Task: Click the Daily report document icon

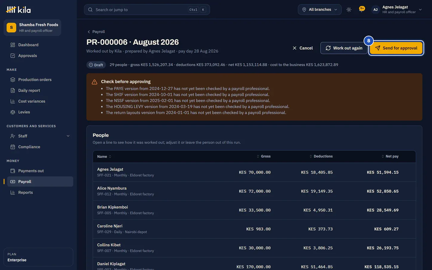Action: click(x=13, y=90)
